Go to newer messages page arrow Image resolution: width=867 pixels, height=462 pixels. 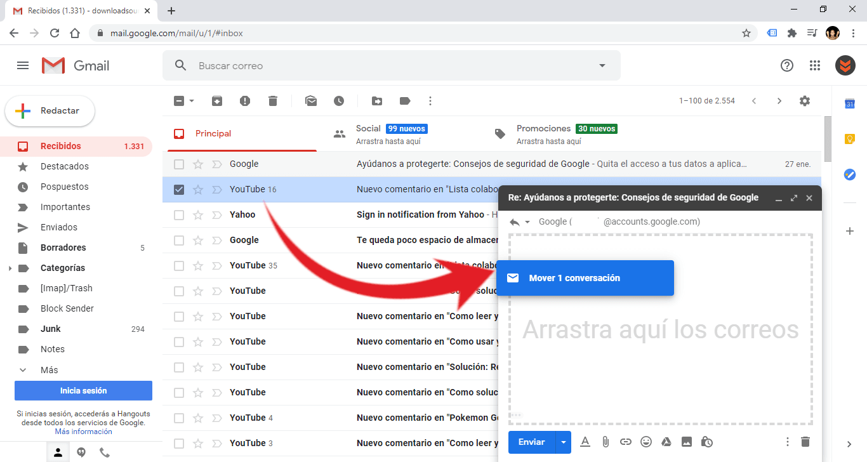coord(754,101)
